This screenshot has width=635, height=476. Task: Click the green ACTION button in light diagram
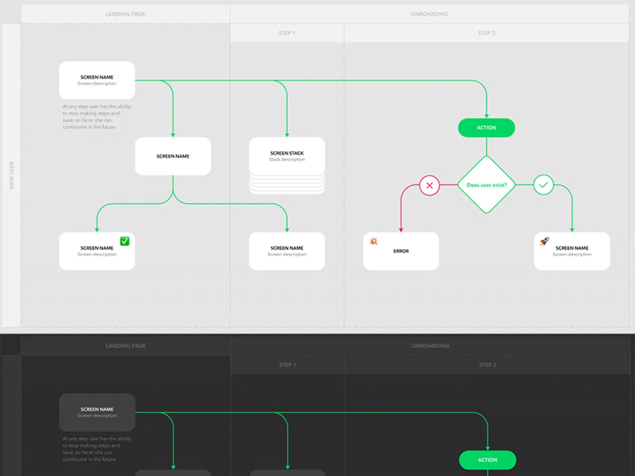[x=486, y=128]
